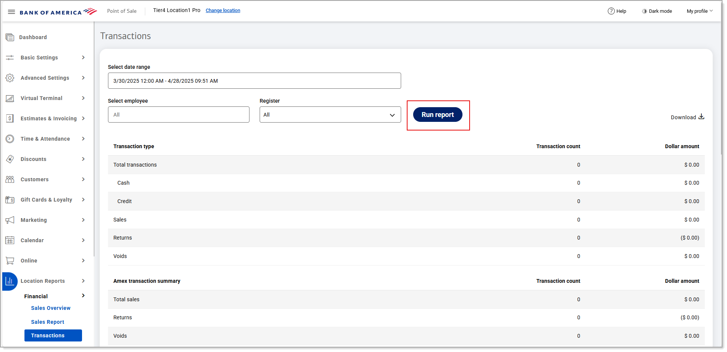Click the Marketing megaphone icon
This screenshot has height=352, width=727.
click(x=10, y=220)
